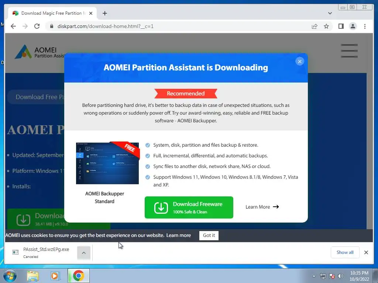The width and height of the screenshot is (378, 283).
Task: Click the browser forward arrow
Action: 25,26
